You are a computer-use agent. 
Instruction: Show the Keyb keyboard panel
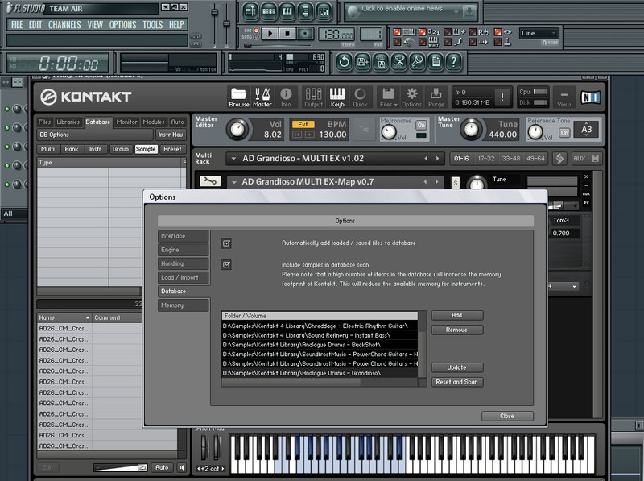coord(337,97)
